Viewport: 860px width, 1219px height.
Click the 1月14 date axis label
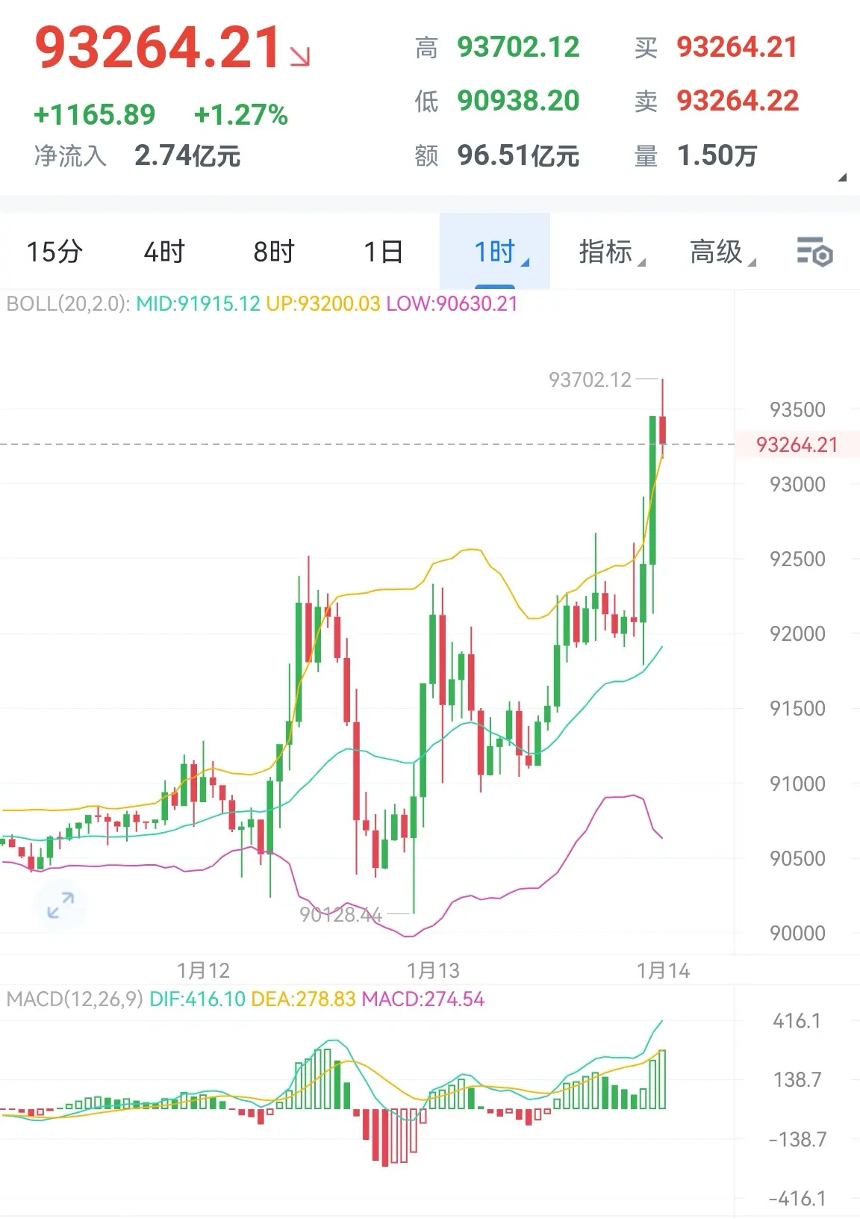tap(663, 970)
